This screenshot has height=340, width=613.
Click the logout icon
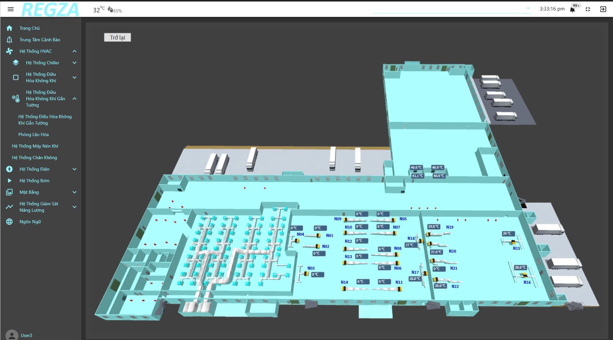(x=603, y=9)
